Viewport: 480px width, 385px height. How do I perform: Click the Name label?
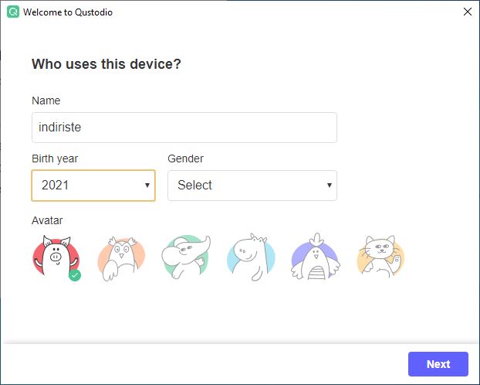[46, 101]
